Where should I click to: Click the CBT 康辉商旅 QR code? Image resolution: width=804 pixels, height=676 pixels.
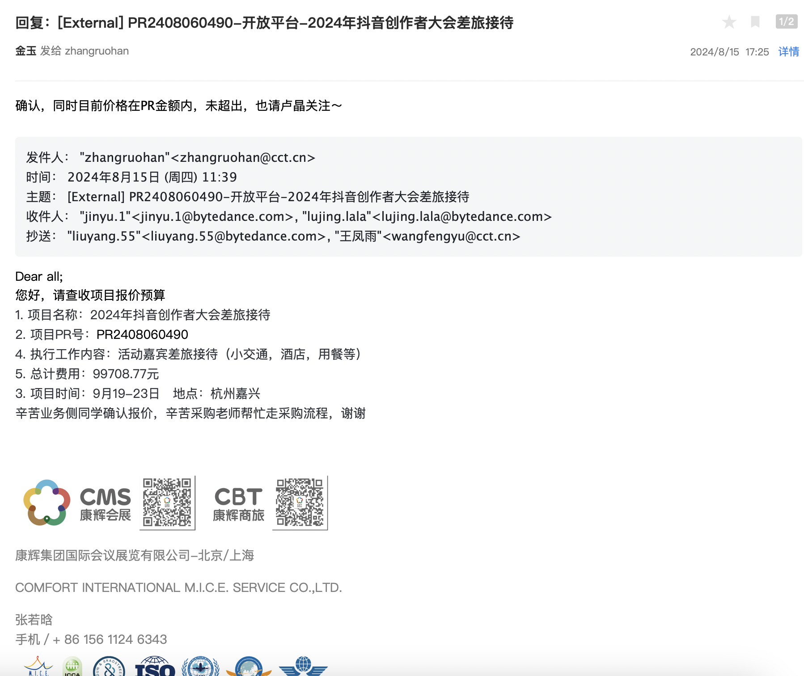pos(300,503)
